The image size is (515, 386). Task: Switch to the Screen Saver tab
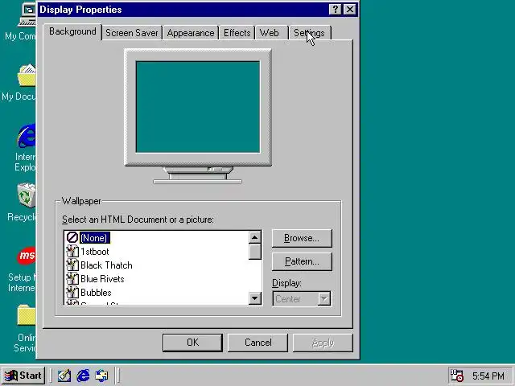(x=132, y=33)
